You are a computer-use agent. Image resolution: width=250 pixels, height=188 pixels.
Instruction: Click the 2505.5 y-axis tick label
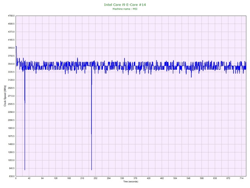point(11,104)
